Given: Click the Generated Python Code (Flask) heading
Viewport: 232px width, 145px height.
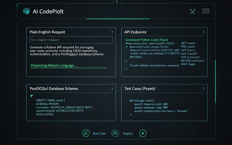Looking at the screenshot, I should coord(147,40).
